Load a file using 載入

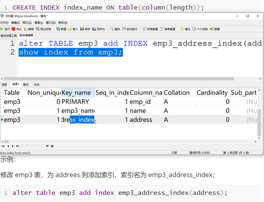tap(73, 29)
